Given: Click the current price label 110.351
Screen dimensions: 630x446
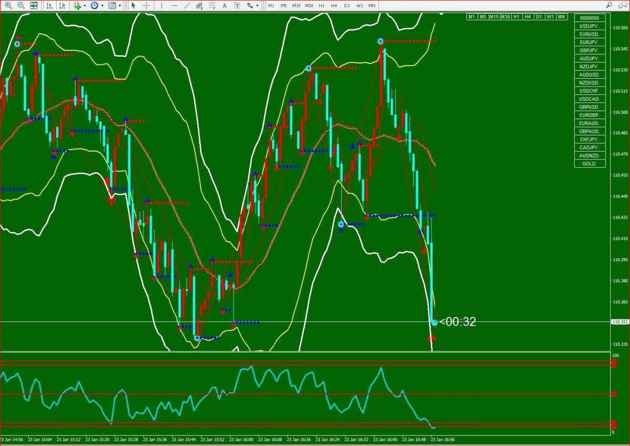Looking at the screenshot, I should (x=621, y=322).
